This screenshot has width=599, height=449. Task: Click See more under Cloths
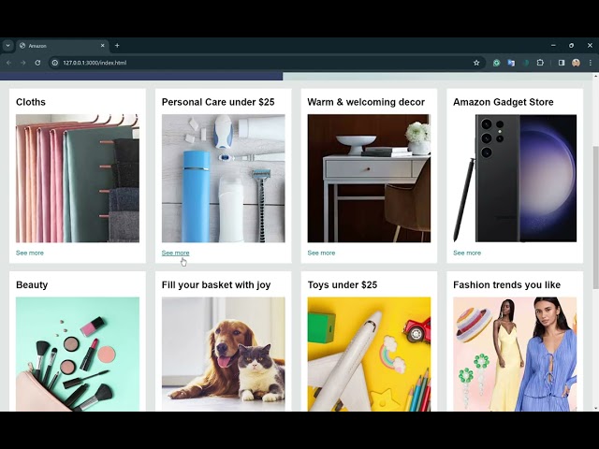(30, 253)
